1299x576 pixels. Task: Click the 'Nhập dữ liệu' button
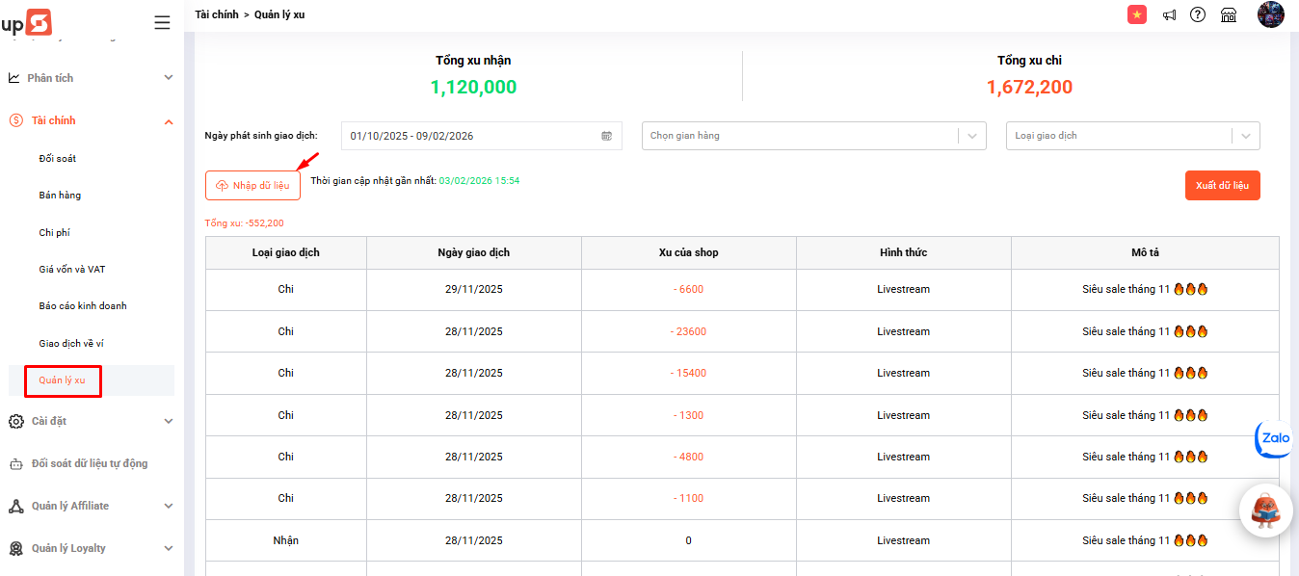click(252, 185)
